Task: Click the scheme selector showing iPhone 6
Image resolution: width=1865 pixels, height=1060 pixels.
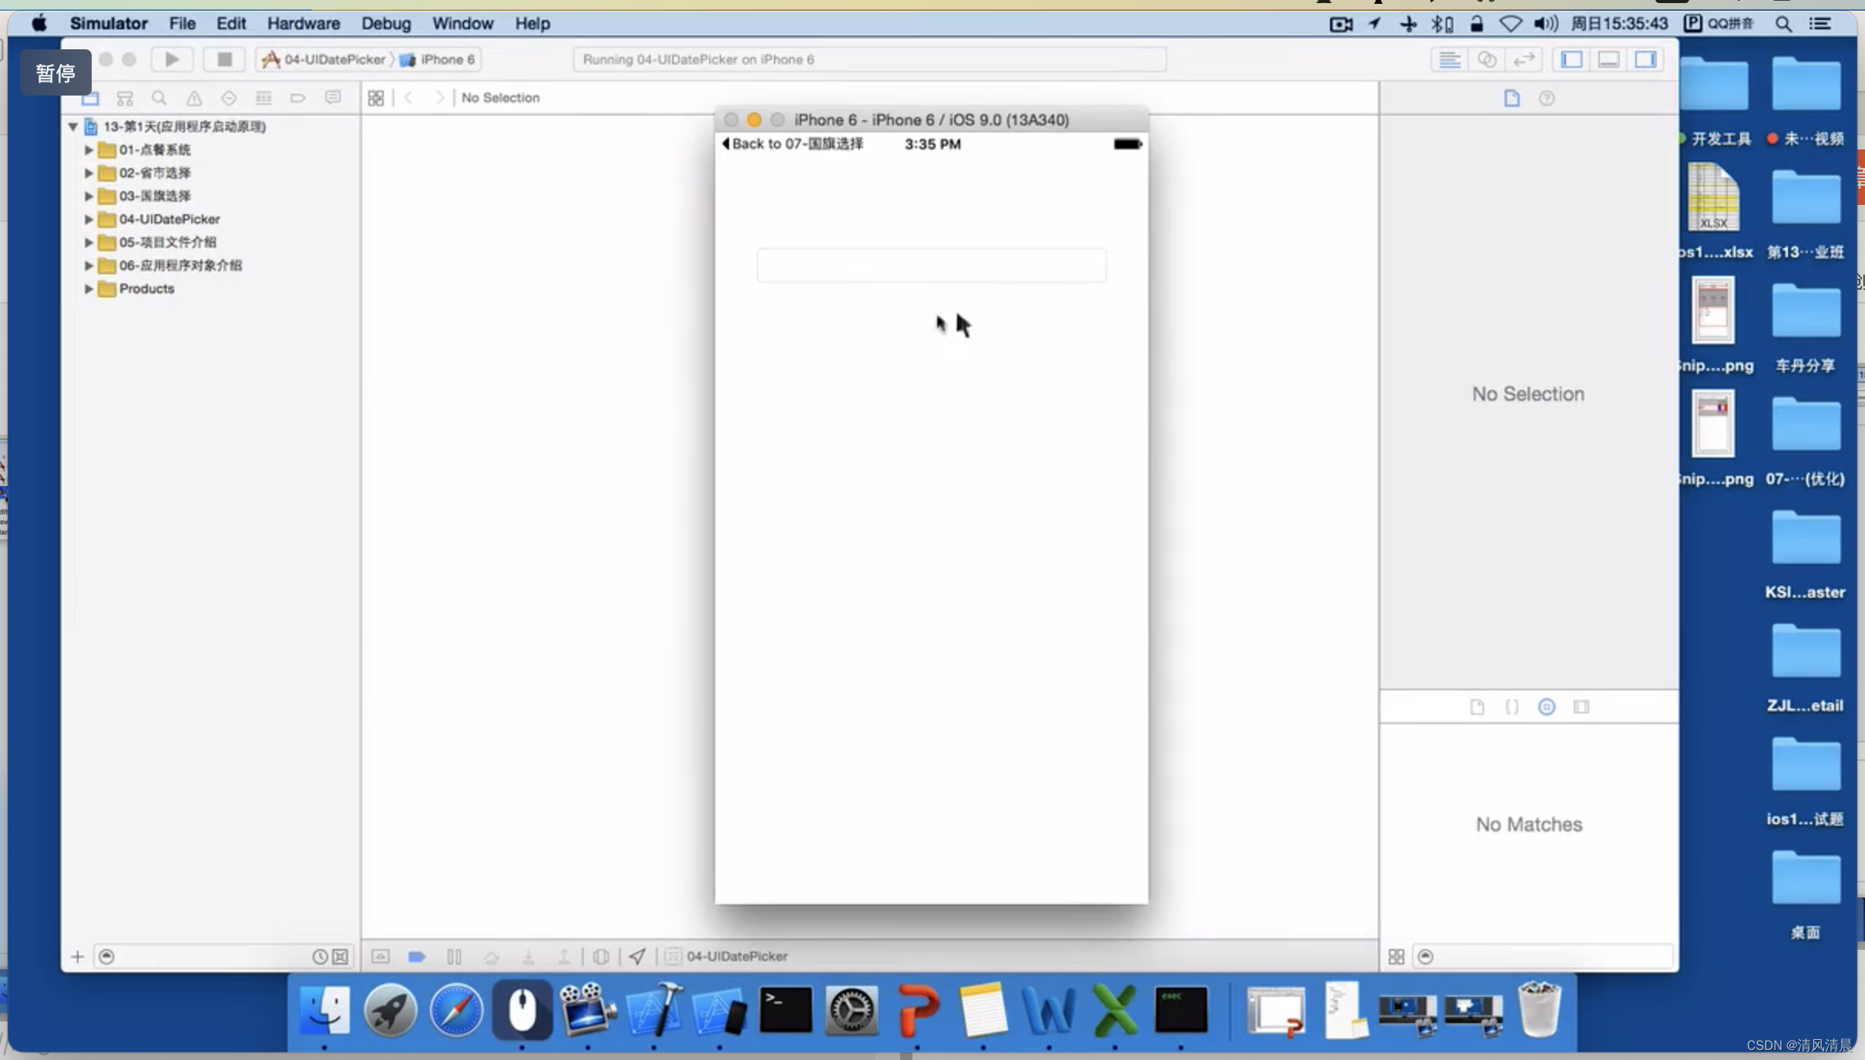Action: [x=445, y=59]
